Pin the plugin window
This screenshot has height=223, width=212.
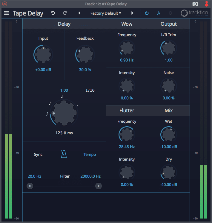click(207, 4)
